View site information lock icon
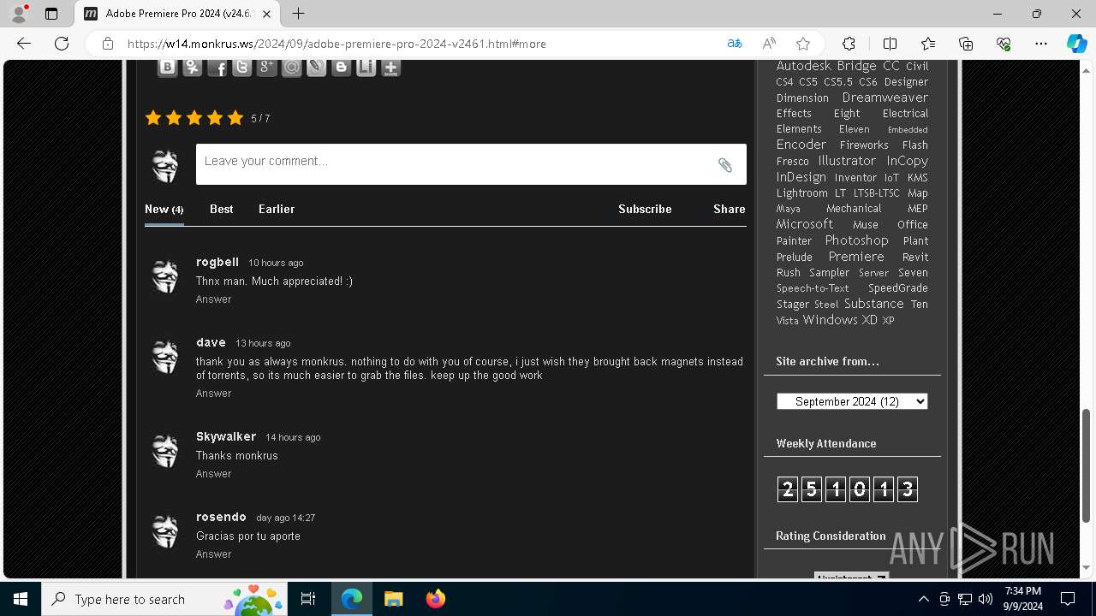1096x616 pixels. [108, 44]
